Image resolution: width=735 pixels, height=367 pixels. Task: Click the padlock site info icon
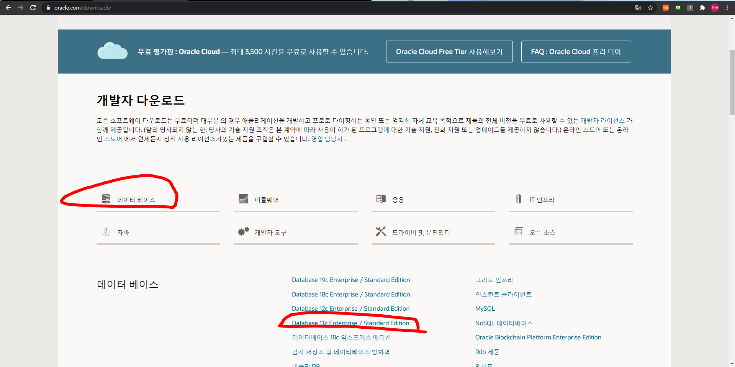48,8
